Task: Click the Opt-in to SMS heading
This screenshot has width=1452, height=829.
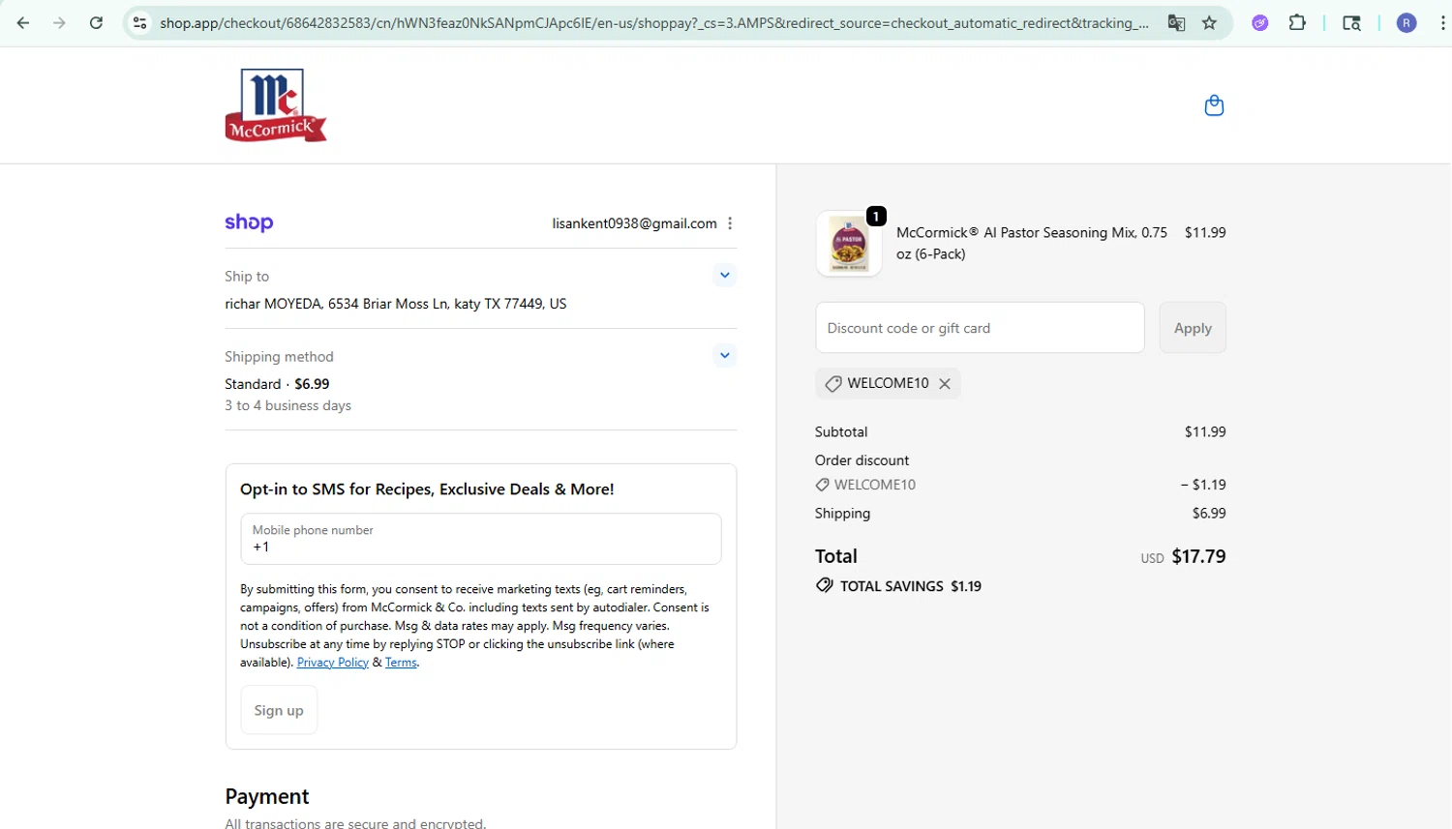Action: (427, 489)
